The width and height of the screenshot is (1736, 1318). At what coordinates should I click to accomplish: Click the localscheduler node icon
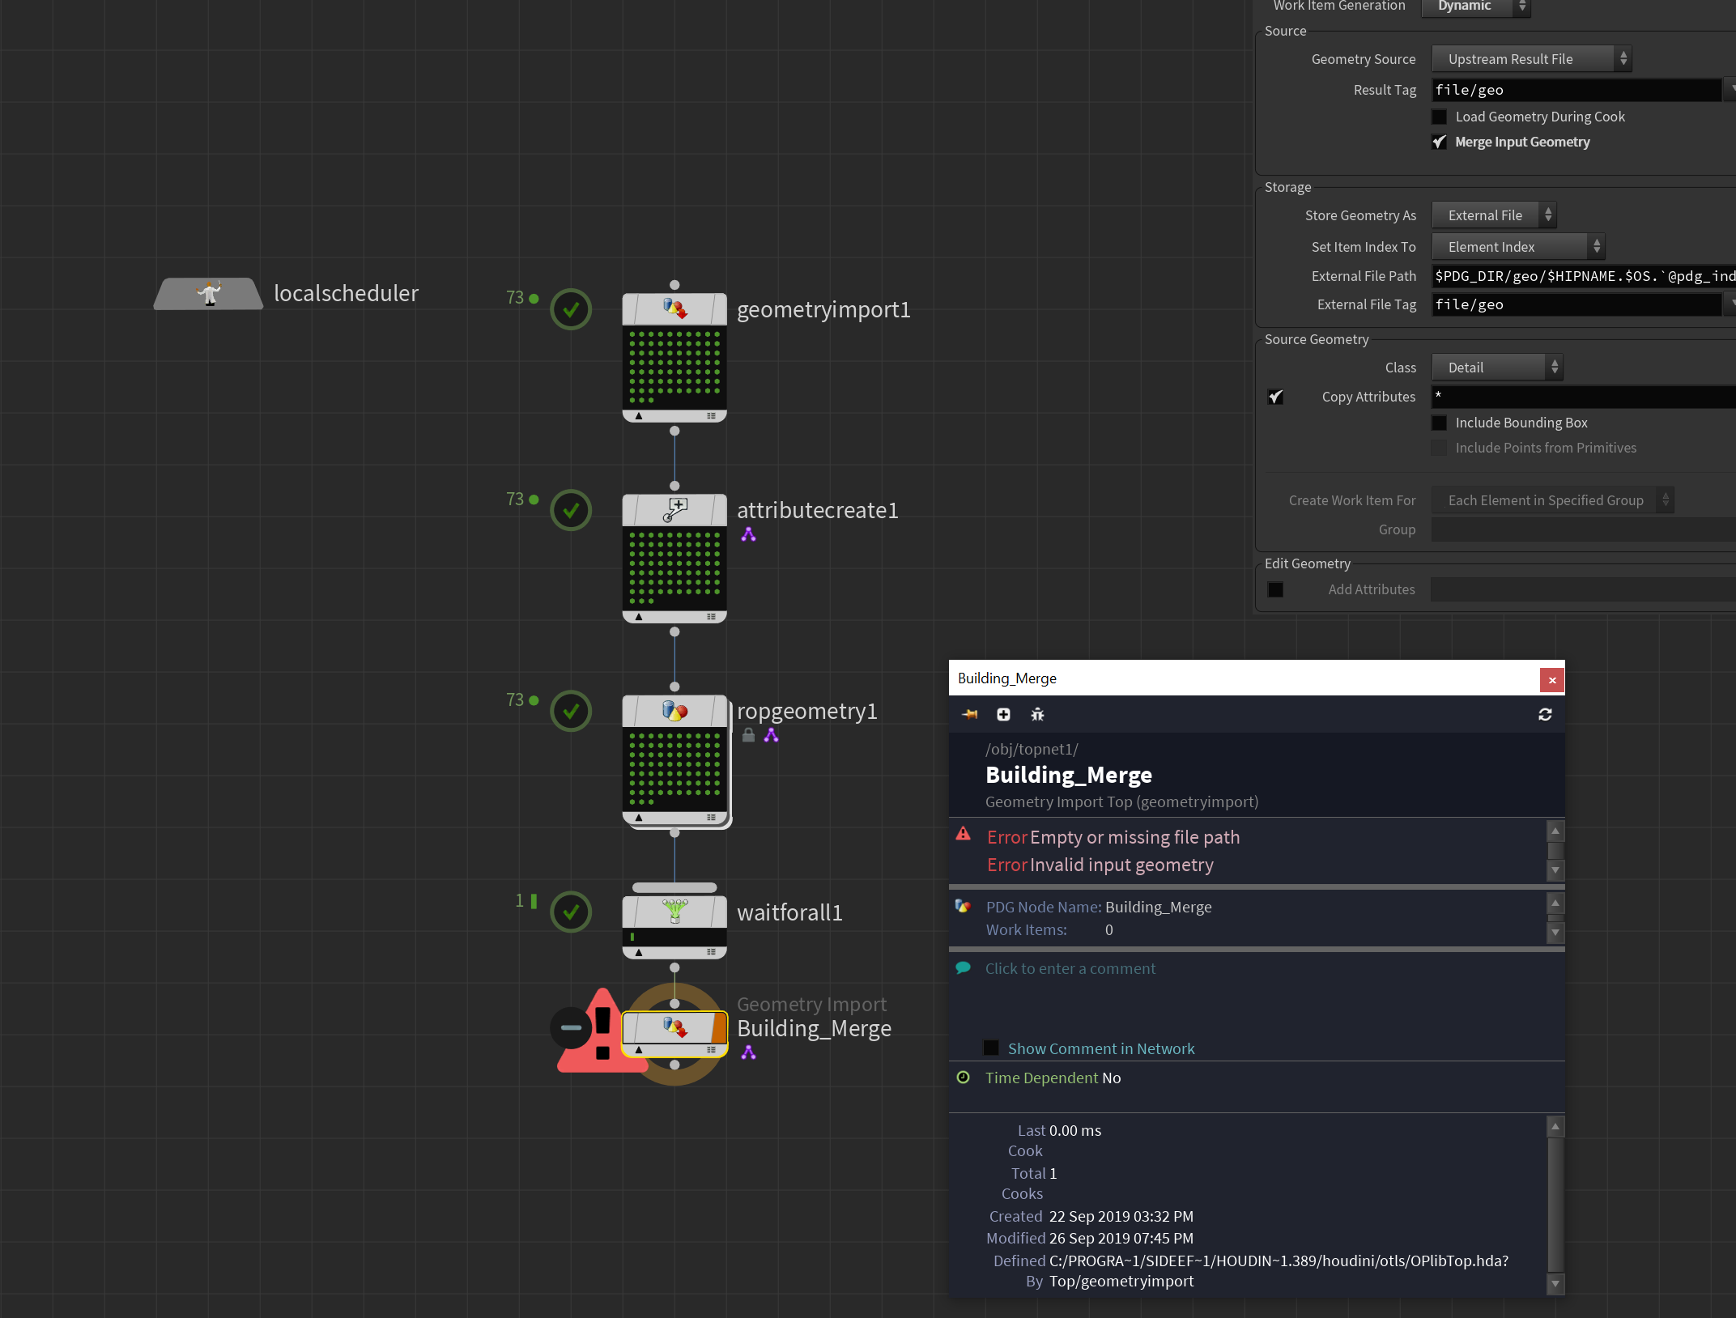(209, 293)
